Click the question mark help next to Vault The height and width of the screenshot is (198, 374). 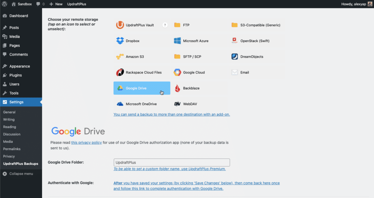[165, 25]
